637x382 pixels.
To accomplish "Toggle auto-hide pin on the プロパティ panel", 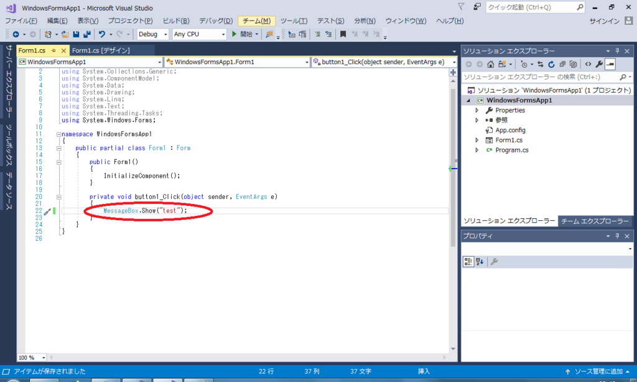I will click(617, 236).
